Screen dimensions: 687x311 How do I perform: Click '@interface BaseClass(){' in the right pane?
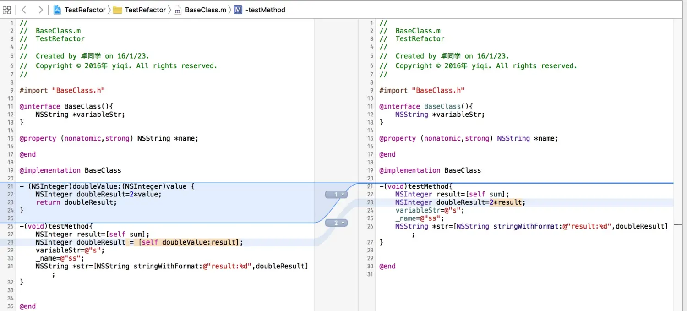[x=426, y=106]
